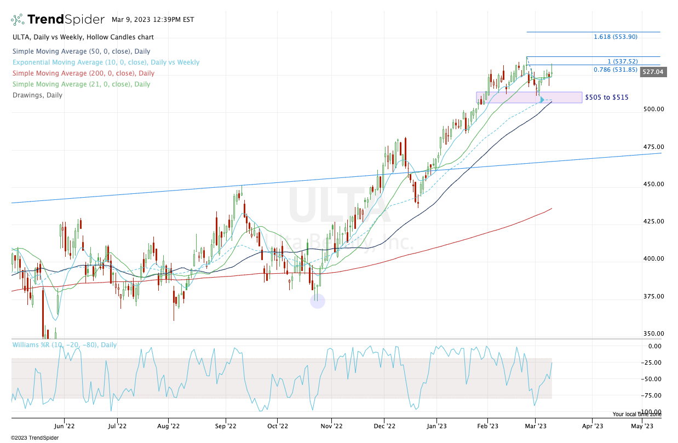Click the Your local time zone note
Viewport: 678px width, 443px height.
pyautogui.click(x=636, y=415)
